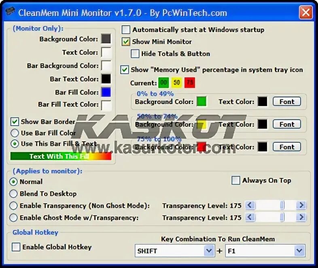Close the CleanMem Mini Monitor window
318x268 pixels.
pyautogui.click(x=305, y=13)
